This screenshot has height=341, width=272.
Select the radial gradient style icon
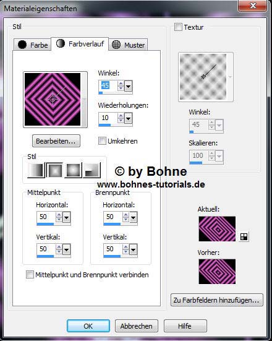pos(92,170)
